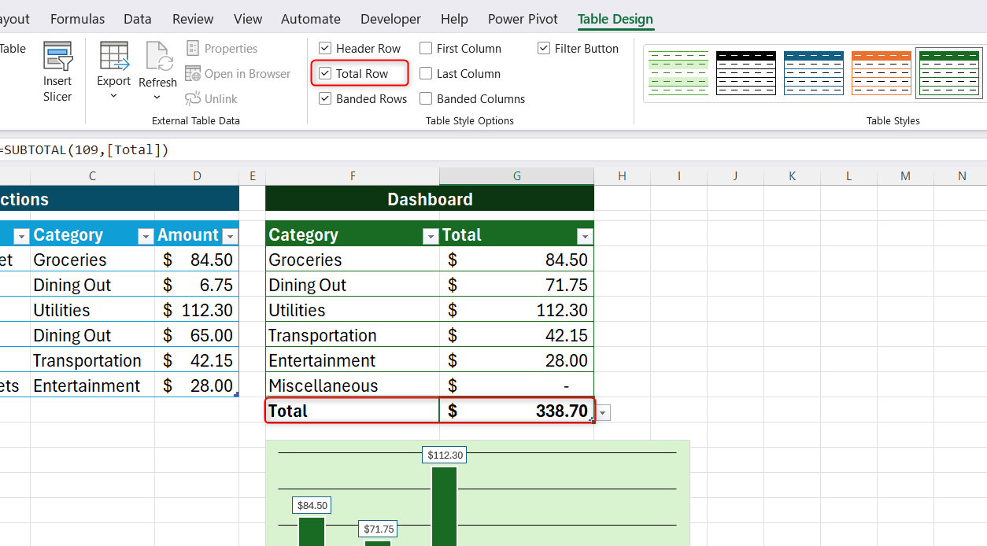The width and height of the screenshot is (987, 546).
Task: Enable the First Column checkbox
Action: (x=426, y=49)
